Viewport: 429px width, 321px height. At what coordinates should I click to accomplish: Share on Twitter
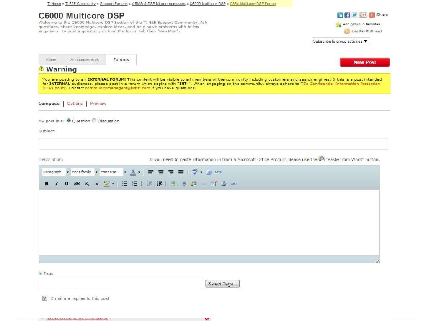coord(354,15)
